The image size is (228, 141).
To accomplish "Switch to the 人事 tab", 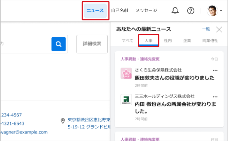I will click(148, 40).
